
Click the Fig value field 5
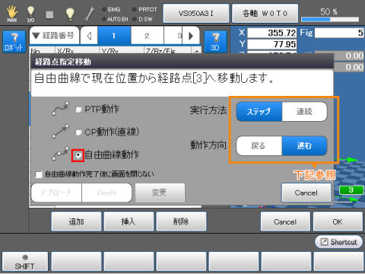(x=339, y=33)
